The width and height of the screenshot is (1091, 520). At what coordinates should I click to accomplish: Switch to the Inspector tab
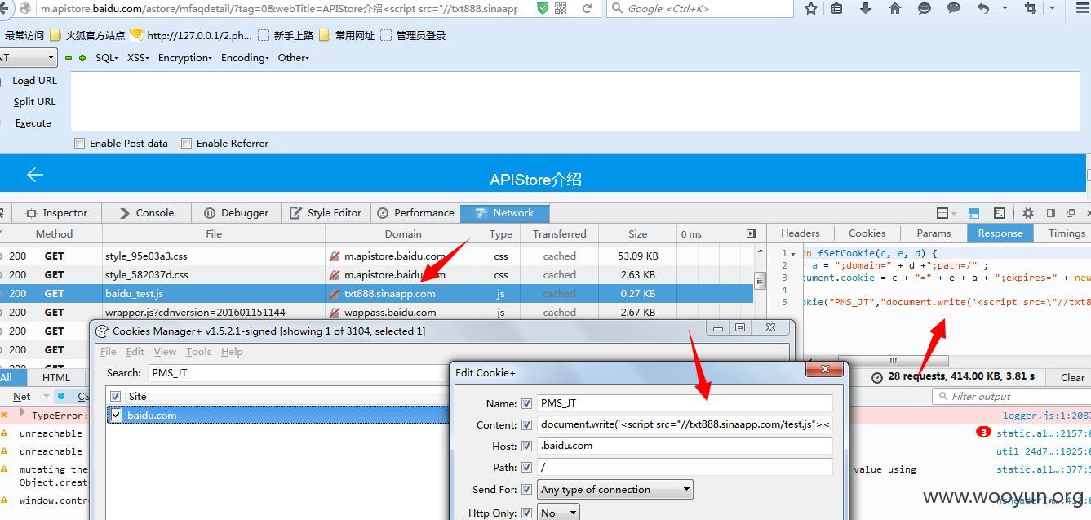[56, 213]
